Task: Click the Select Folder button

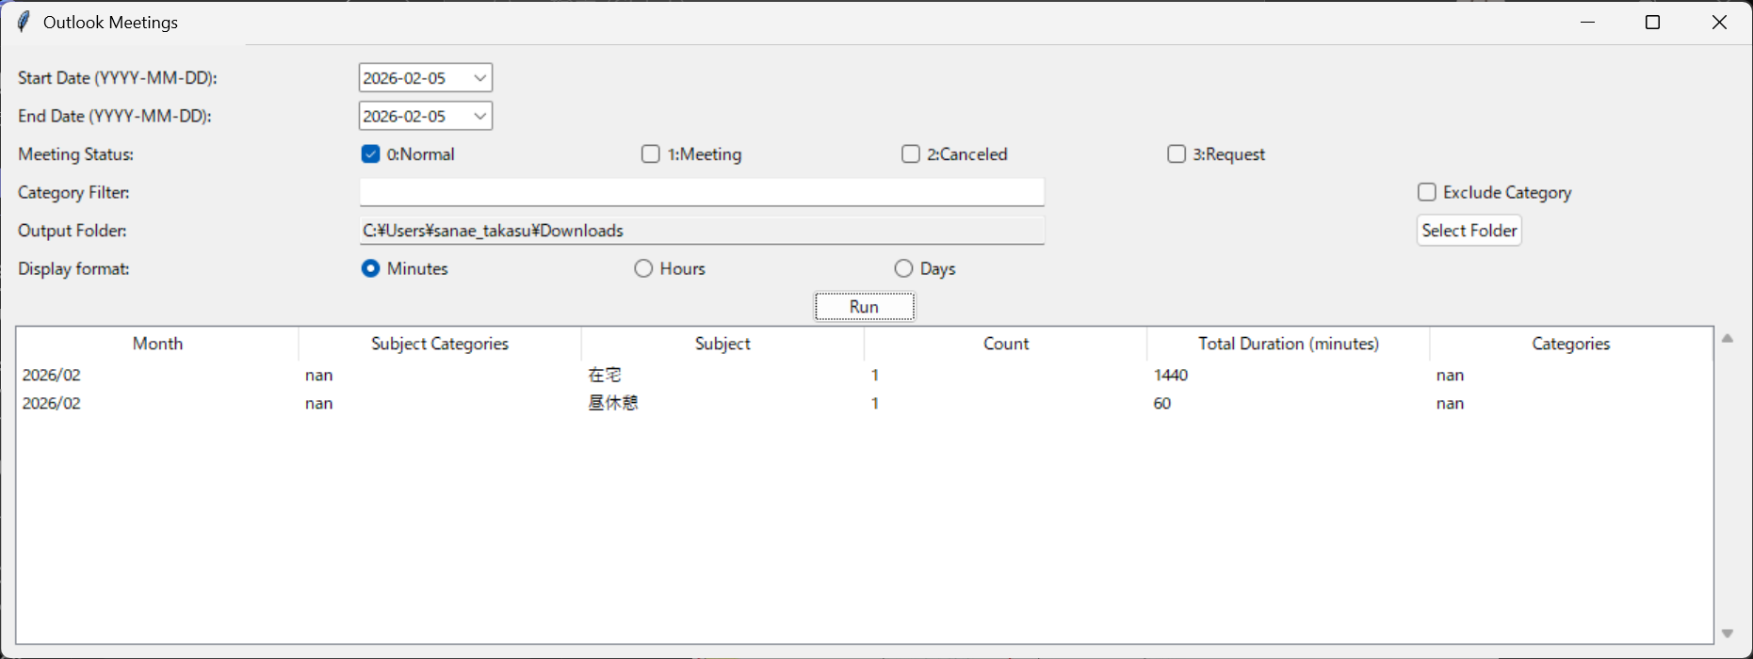Action: click(x=1469, y=231)
